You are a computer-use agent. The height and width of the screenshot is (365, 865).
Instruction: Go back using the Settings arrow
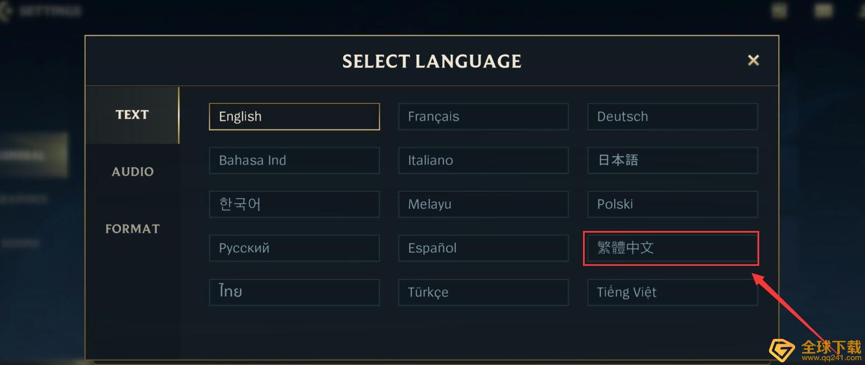(5, 11)
